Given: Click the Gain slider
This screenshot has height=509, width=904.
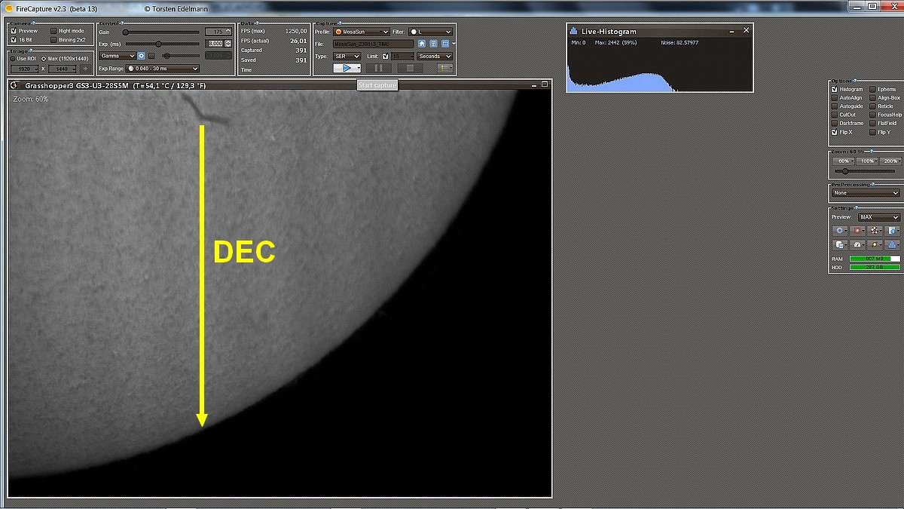Looking at the screenshot, I should (160, 32).
